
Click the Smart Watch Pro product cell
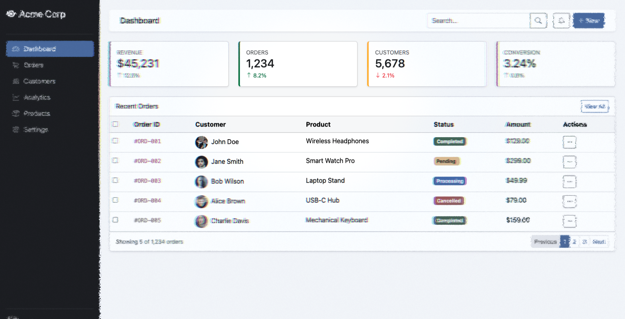(330, 161)
